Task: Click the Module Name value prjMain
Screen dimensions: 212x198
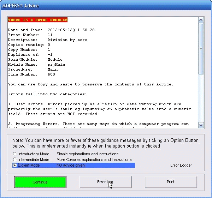Action: pos(56,65)
